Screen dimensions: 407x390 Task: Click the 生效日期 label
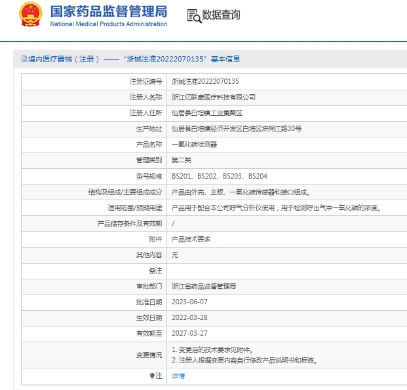pyautogui.click(x=149, y=317)
